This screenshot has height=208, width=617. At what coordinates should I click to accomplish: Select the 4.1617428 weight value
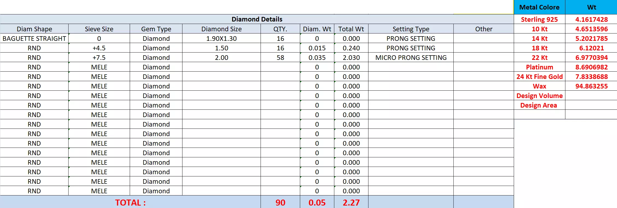(591, 19)
